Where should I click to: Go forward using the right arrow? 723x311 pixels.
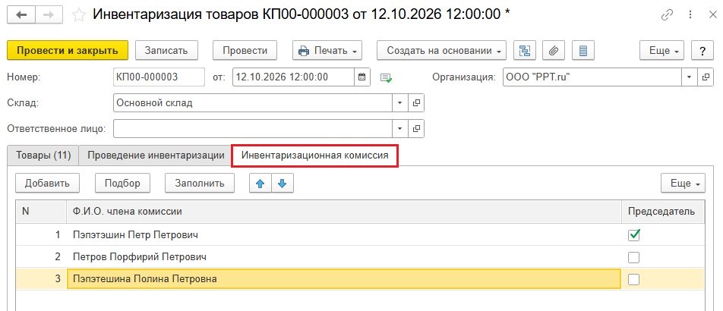click(49, 14)
